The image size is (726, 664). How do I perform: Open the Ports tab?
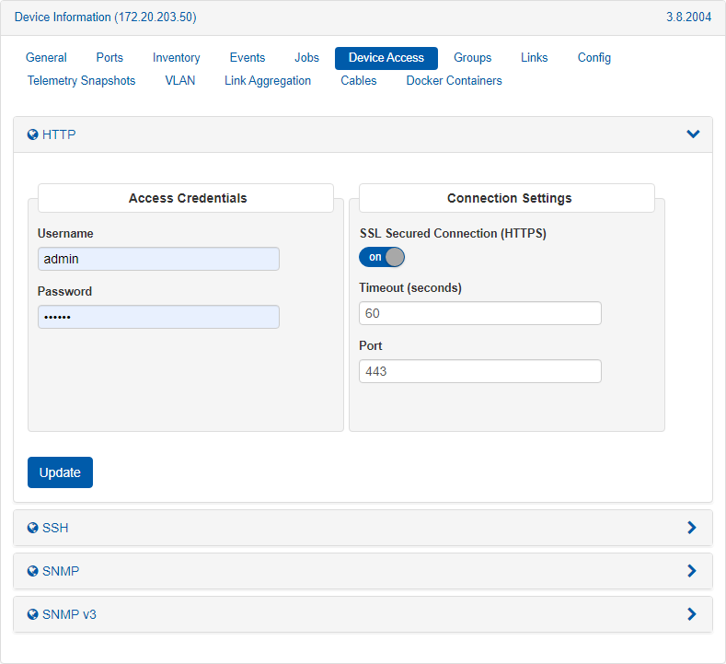pyautogui.click(x=109, y=58)
